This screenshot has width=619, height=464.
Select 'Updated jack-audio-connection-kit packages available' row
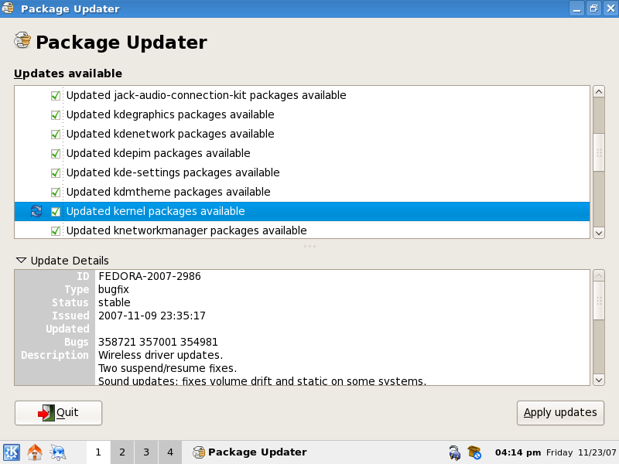pos(302,95)
